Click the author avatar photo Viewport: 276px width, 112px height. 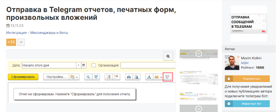[232, 63]
